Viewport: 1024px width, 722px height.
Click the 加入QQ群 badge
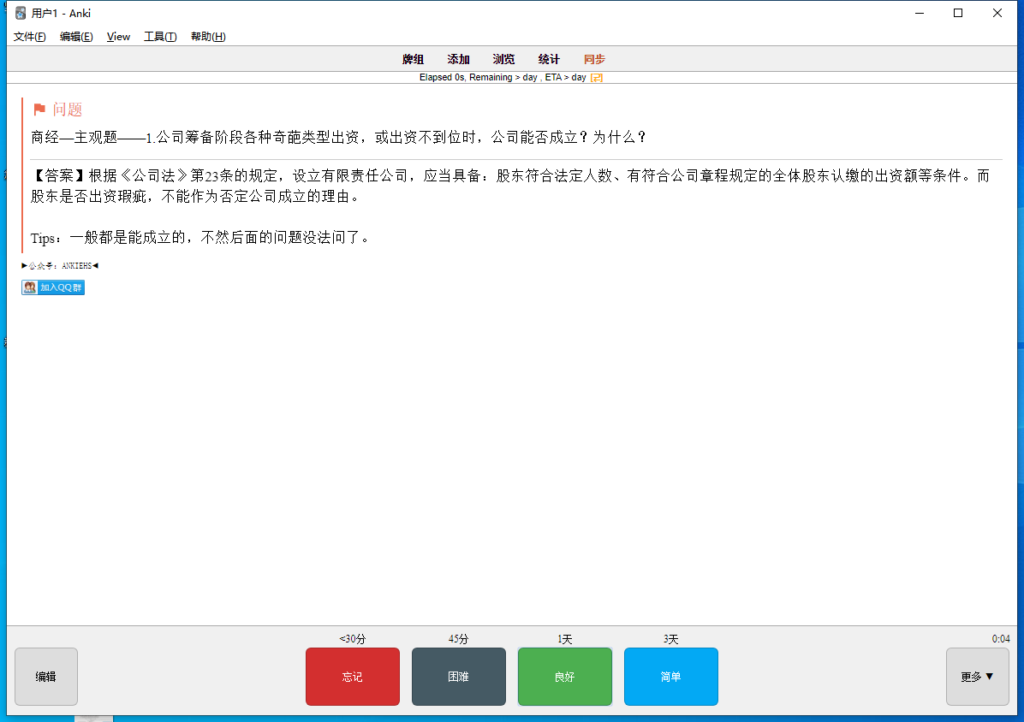tap(53, 287)
